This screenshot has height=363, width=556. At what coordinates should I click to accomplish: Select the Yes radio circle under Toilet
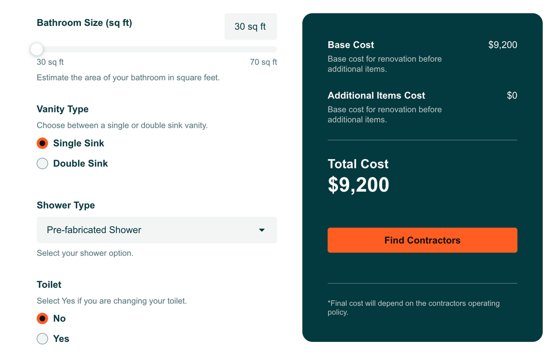pos(42,339)
